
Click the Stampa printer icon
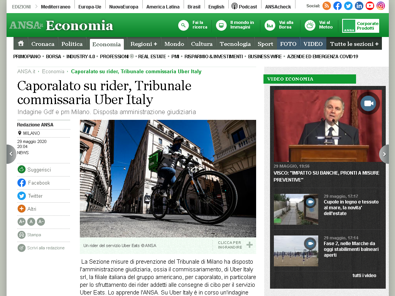point(22,235)
